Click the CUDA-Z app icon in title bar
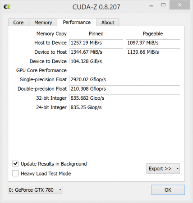This screenshot has height=203, width=193. pos(7,7)
